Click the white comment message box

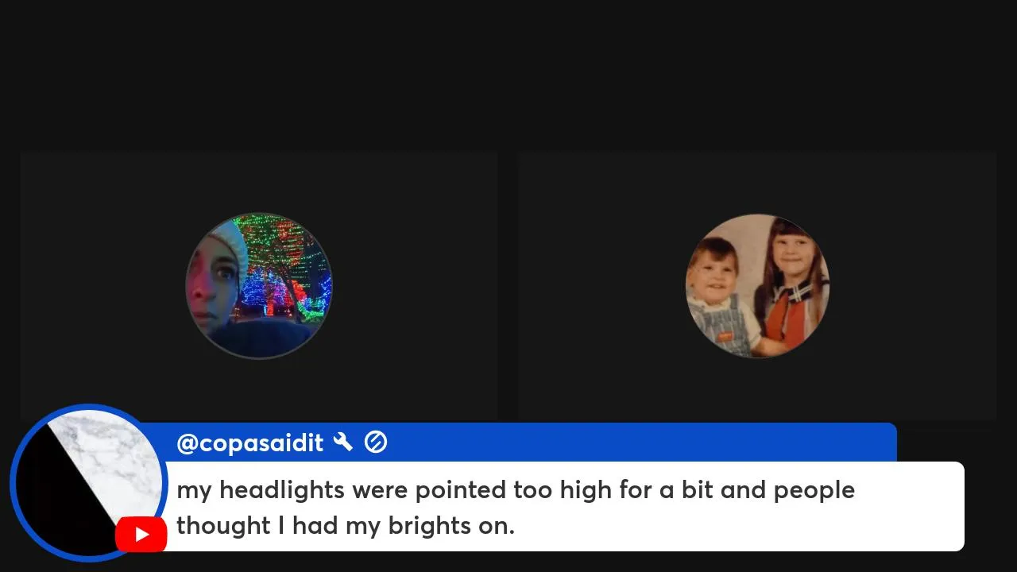(x=563, y=506)
